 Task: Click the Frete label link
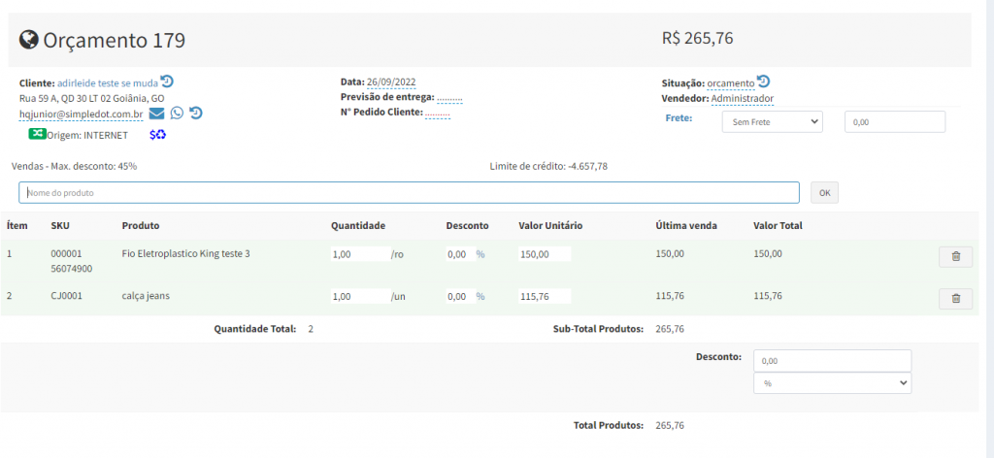click(x=678, y=117)
